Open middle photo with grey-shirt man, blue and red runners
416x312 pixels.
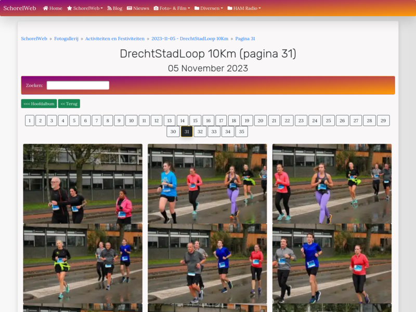point(207,264)
